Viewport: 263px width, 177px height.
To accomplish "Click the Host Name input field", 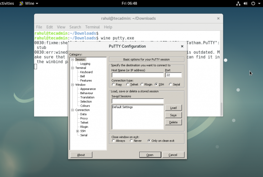I will (137, 75).
